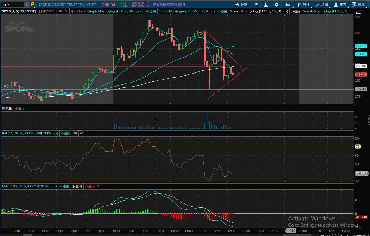Click the 280.86 price axis label
This screenshot has height=236, width=370.
tap(361, 66)
